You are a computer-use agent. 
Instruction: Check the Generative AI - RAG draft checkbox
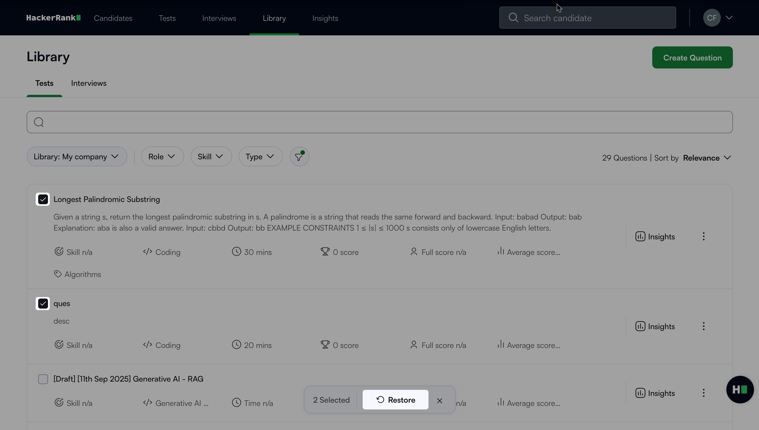[43, 379]
